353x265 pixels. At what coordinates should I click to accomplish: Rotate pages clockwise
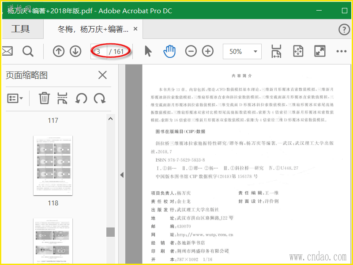coord(100,98)
